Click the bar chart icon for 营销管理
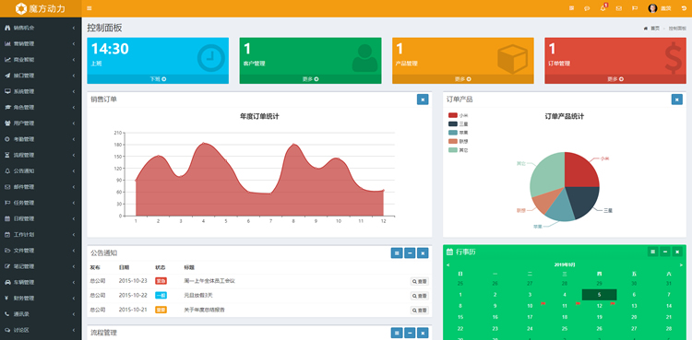This screenshot has width=692, height=340. point(7,43)
